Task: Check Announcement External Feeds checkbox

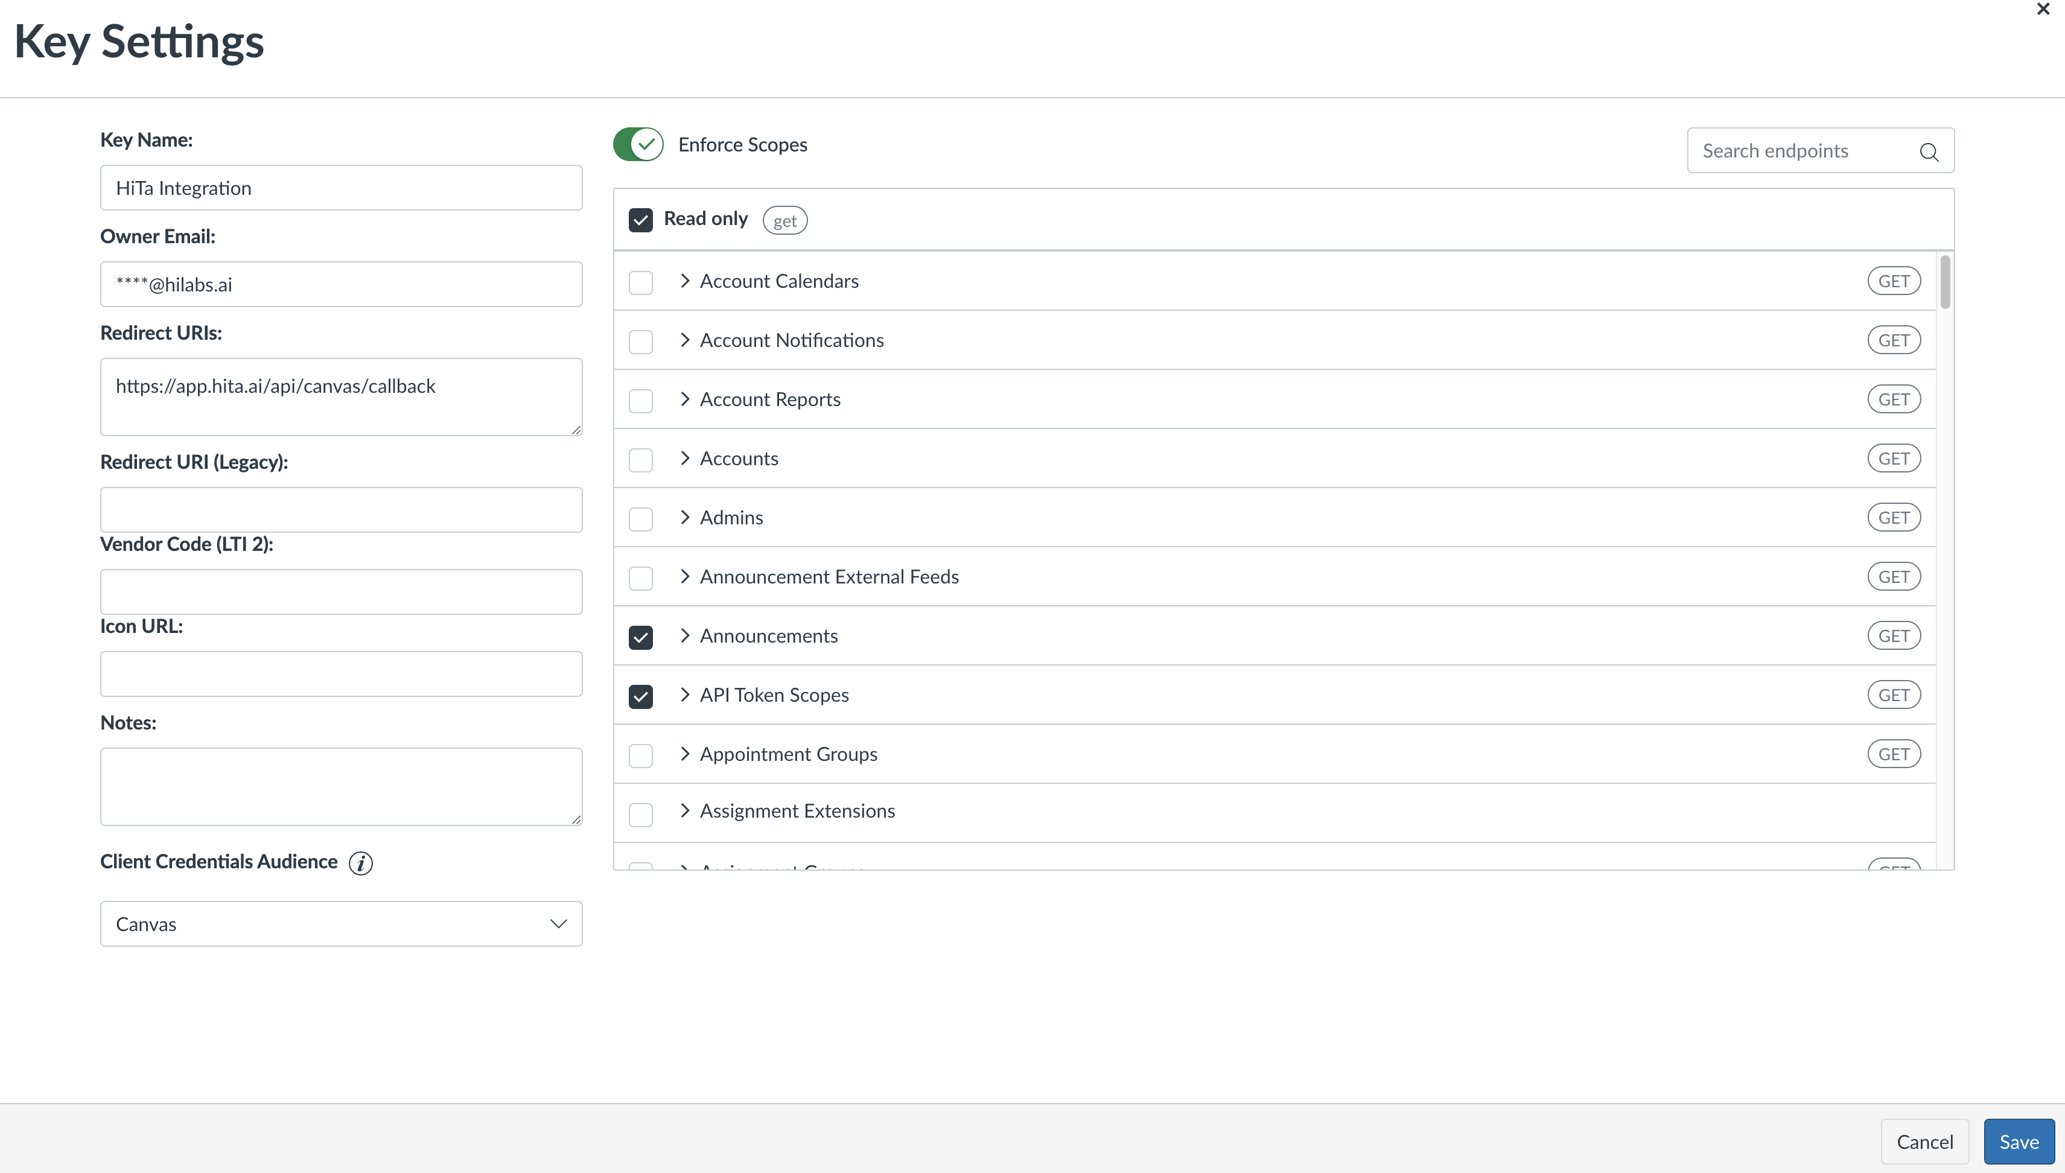Action: pos(640,577)
